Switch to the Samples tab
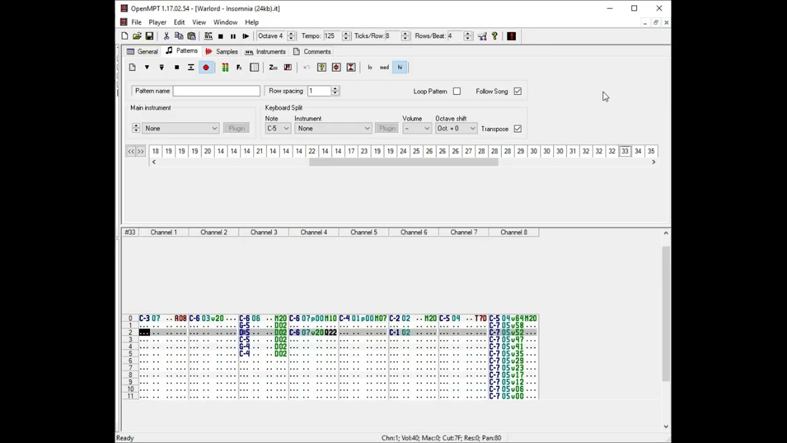 (x=221, y=52)
